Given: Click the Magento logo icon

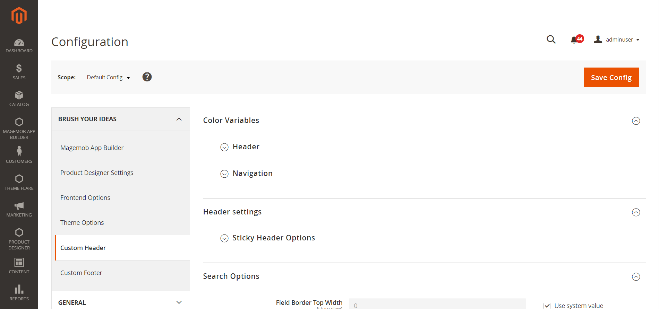Looking at the screenshot, I should click(19, 16).
